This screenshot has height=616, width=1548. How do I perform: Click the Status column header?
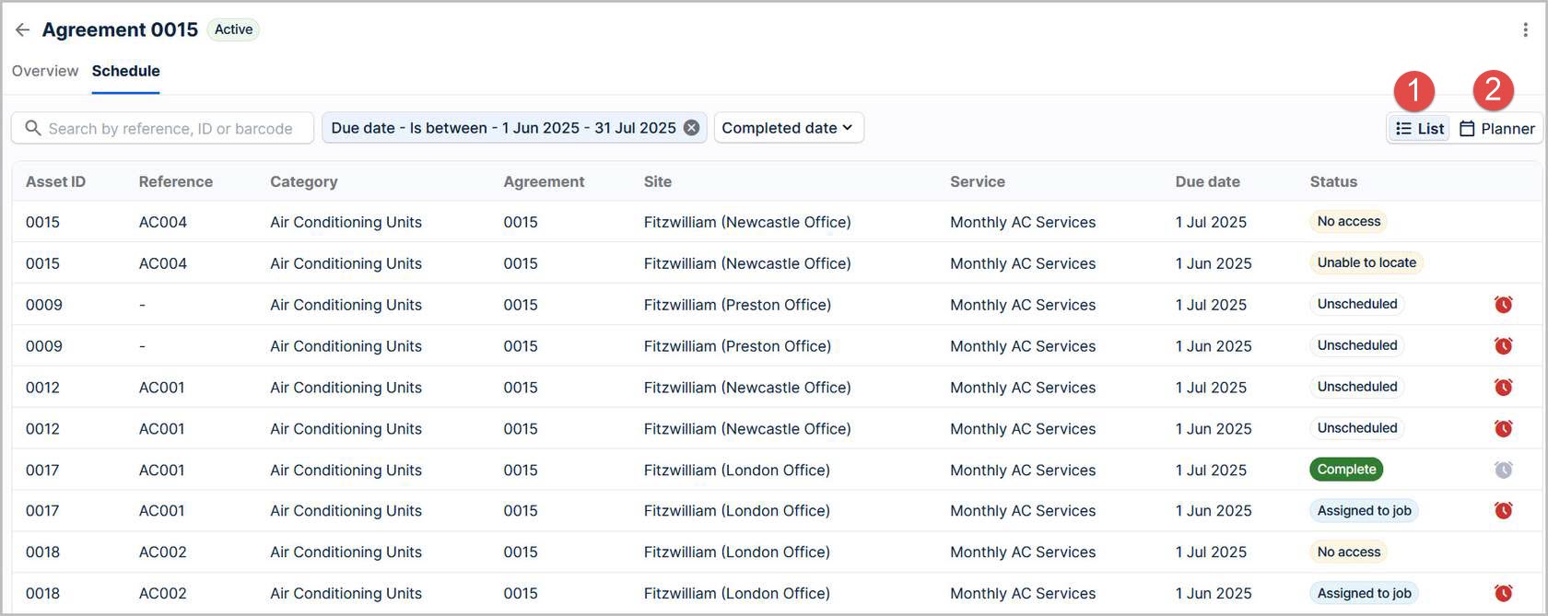1333,181
